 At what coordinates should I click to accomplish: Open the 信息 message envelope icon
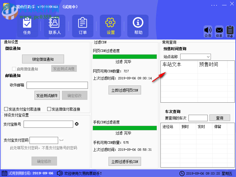pos(219,32)
